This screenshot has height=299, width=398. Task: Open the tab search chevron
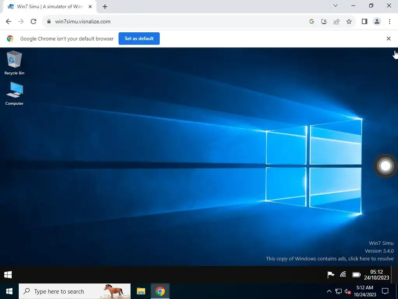pos(335,5)
